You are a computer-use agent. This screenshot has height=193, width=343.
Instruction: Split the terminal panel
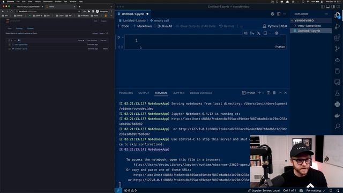click(269, 93)
